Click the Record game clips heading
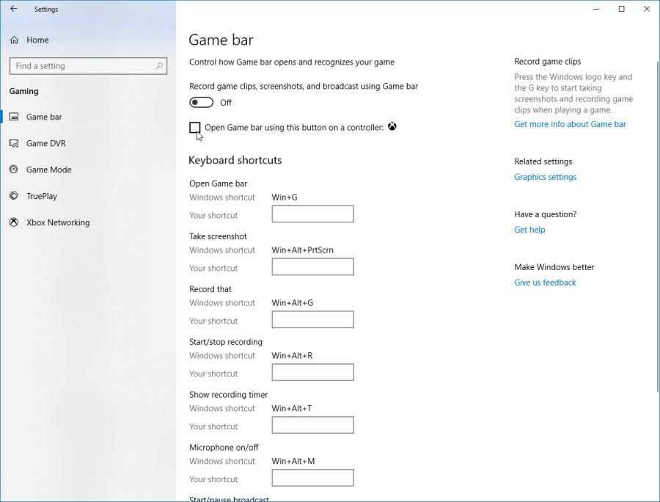Image resolution: width=660 pixels, height=502 pixels. click(x=548, y=62)
